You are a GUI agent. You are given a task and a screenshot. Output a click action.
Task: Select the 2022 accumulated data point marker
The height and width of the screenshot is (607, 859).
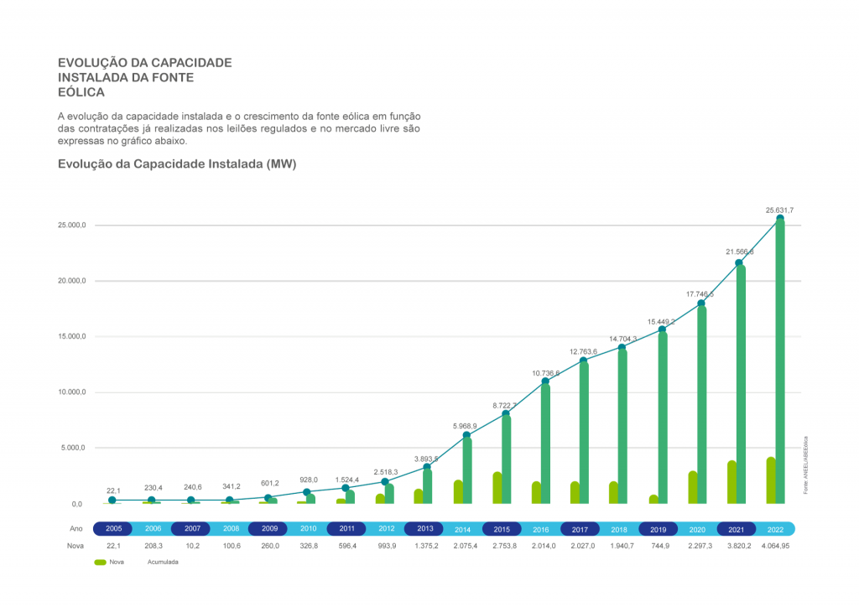778,216
